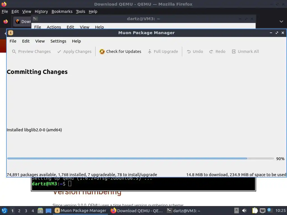Click the Muon window title bar icon
This screenshot has height=215, width=287.
pos(11,33)
